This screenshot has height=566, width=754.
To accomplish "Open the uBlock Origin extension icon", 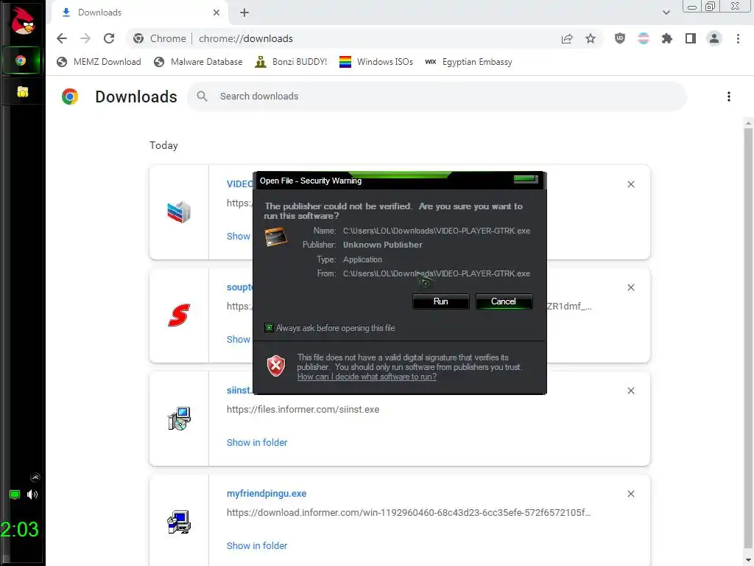I will click(x=620, y=38).
